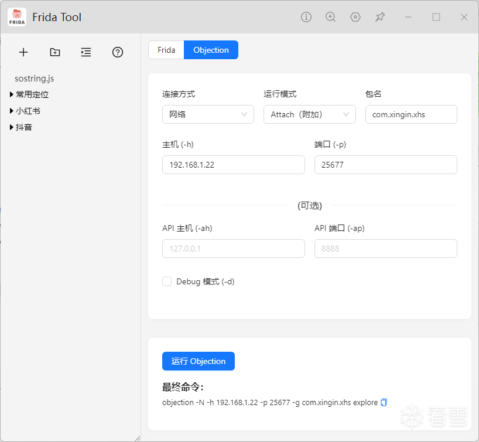479x442 pixels.
Task: Click the Frida logo in title bar
Action: pos(17,17)
